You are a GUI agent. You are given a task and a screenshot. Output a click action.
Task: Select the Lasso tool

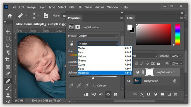click(x=8, y=46)
